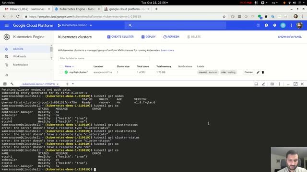This screenshot has width=307, height=172.
Task: Click the Cloud Platform search bar
Action: 175,25
